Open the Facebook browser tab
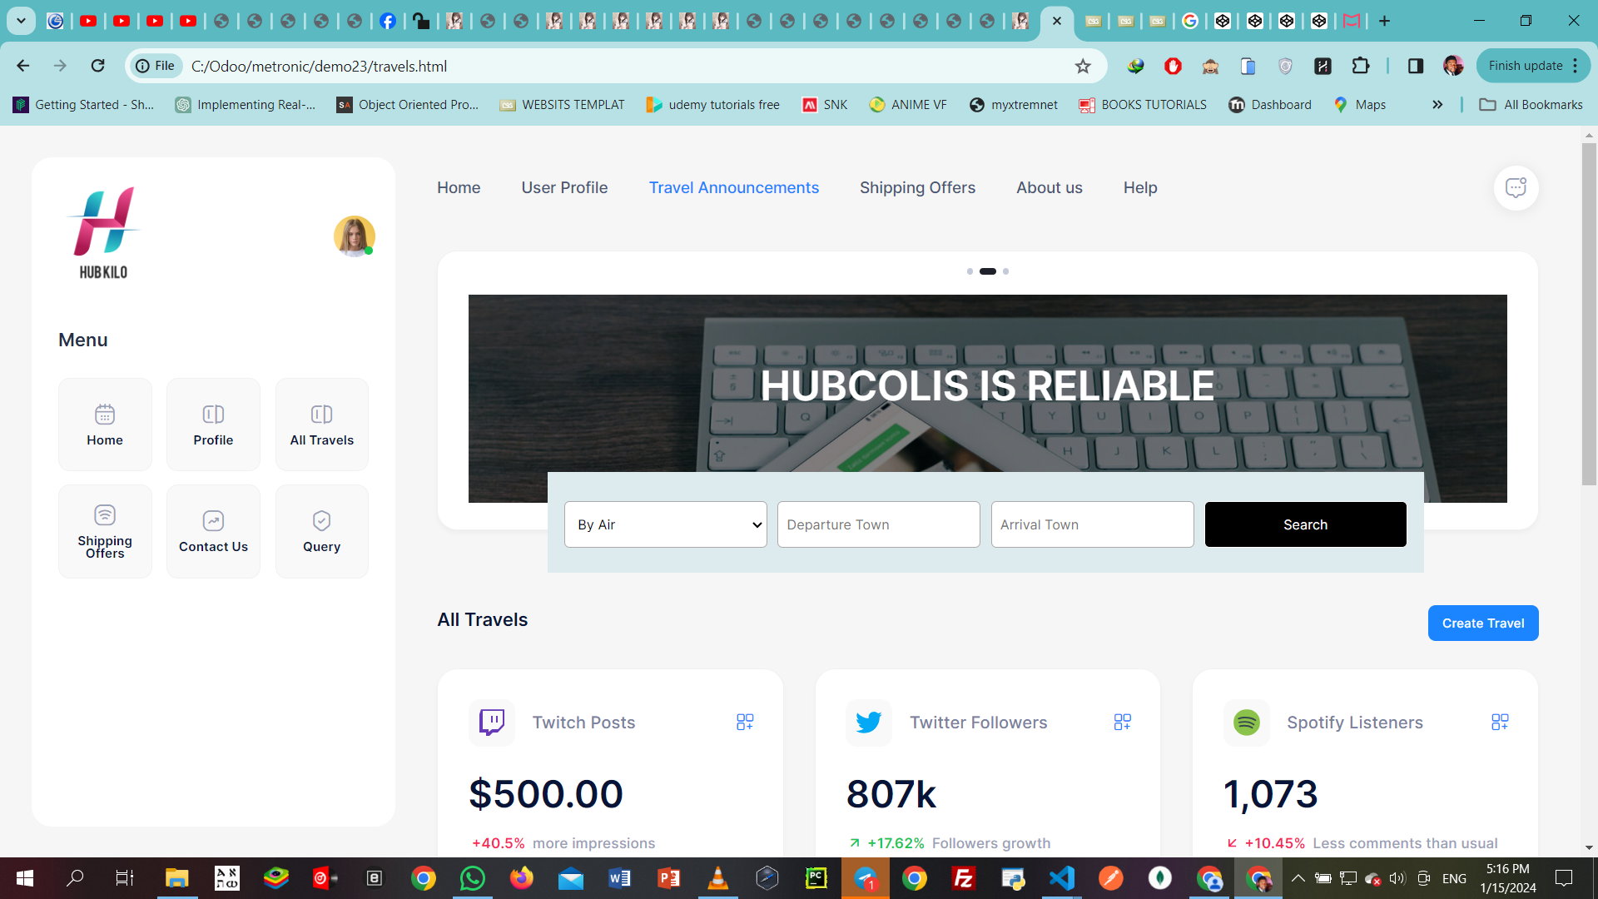This screenshot has height=899, width=1598. pyautogui.click(x=388, y=21)
